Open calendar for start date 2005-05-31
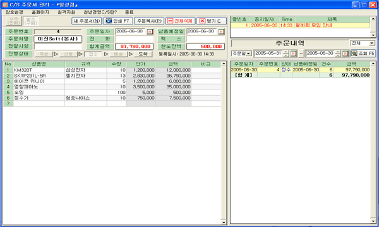 (293, 54)
